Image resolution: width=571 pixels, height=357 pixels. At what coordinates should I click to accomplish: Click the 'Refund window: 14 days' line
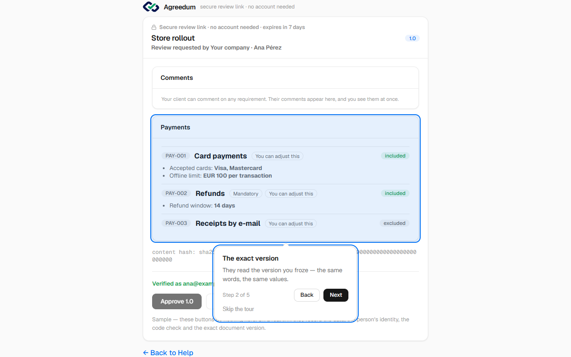[x=202, y=206]
